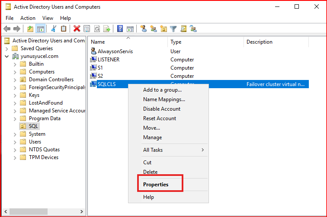
Task: Click the Find objects toolbar icon
Action: (183, 29)
